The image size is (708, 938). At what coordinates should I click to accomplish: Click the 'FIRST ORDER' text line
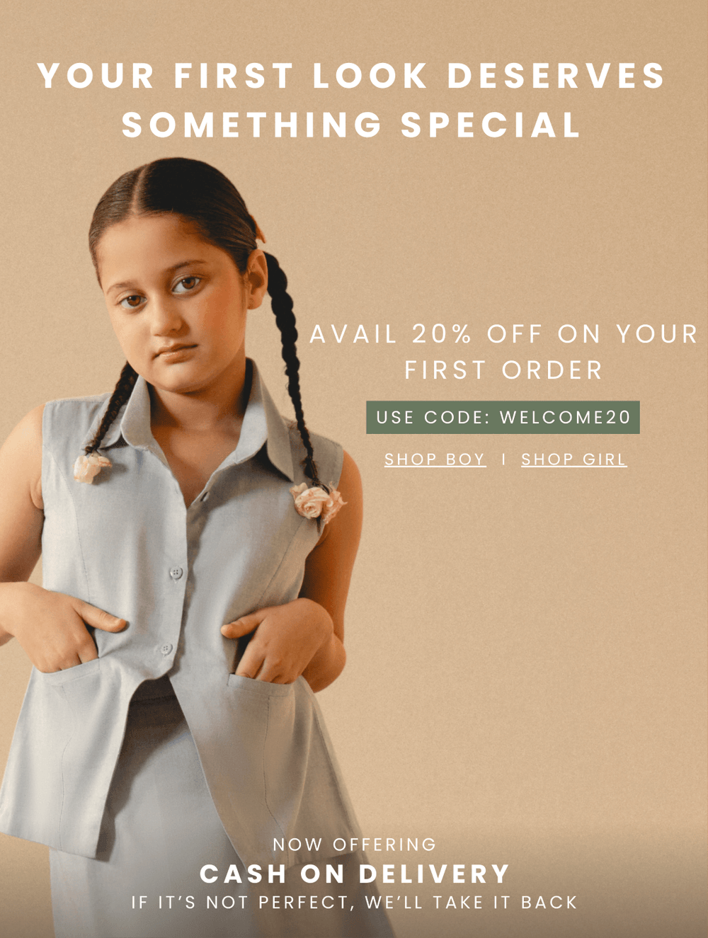(503, 370)
